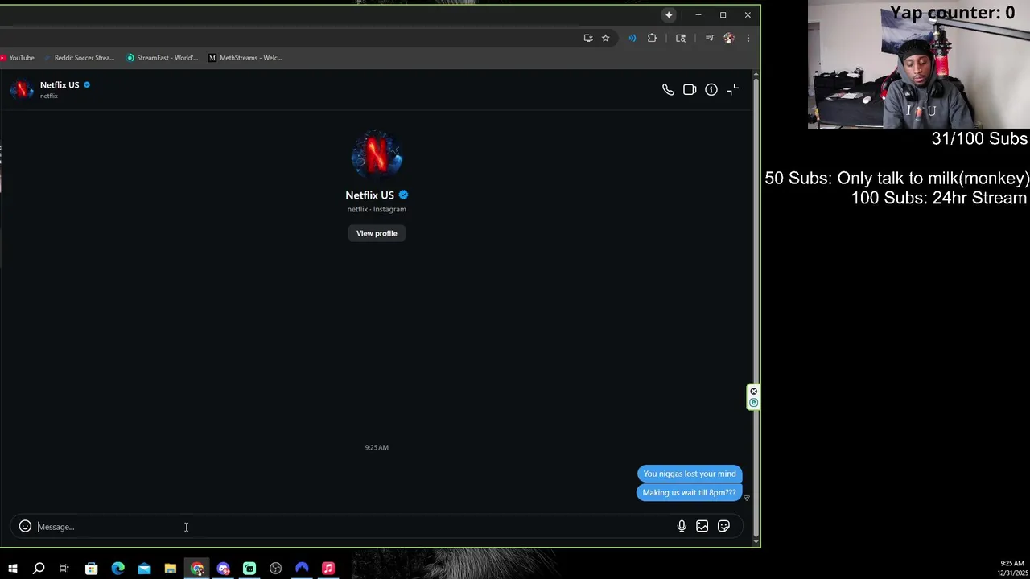
Task: Open the sticker picker in the message box
Action: click(723, 526)
